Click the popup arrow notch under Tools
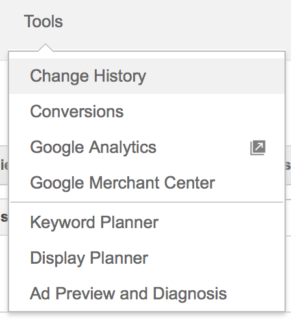 45,48
